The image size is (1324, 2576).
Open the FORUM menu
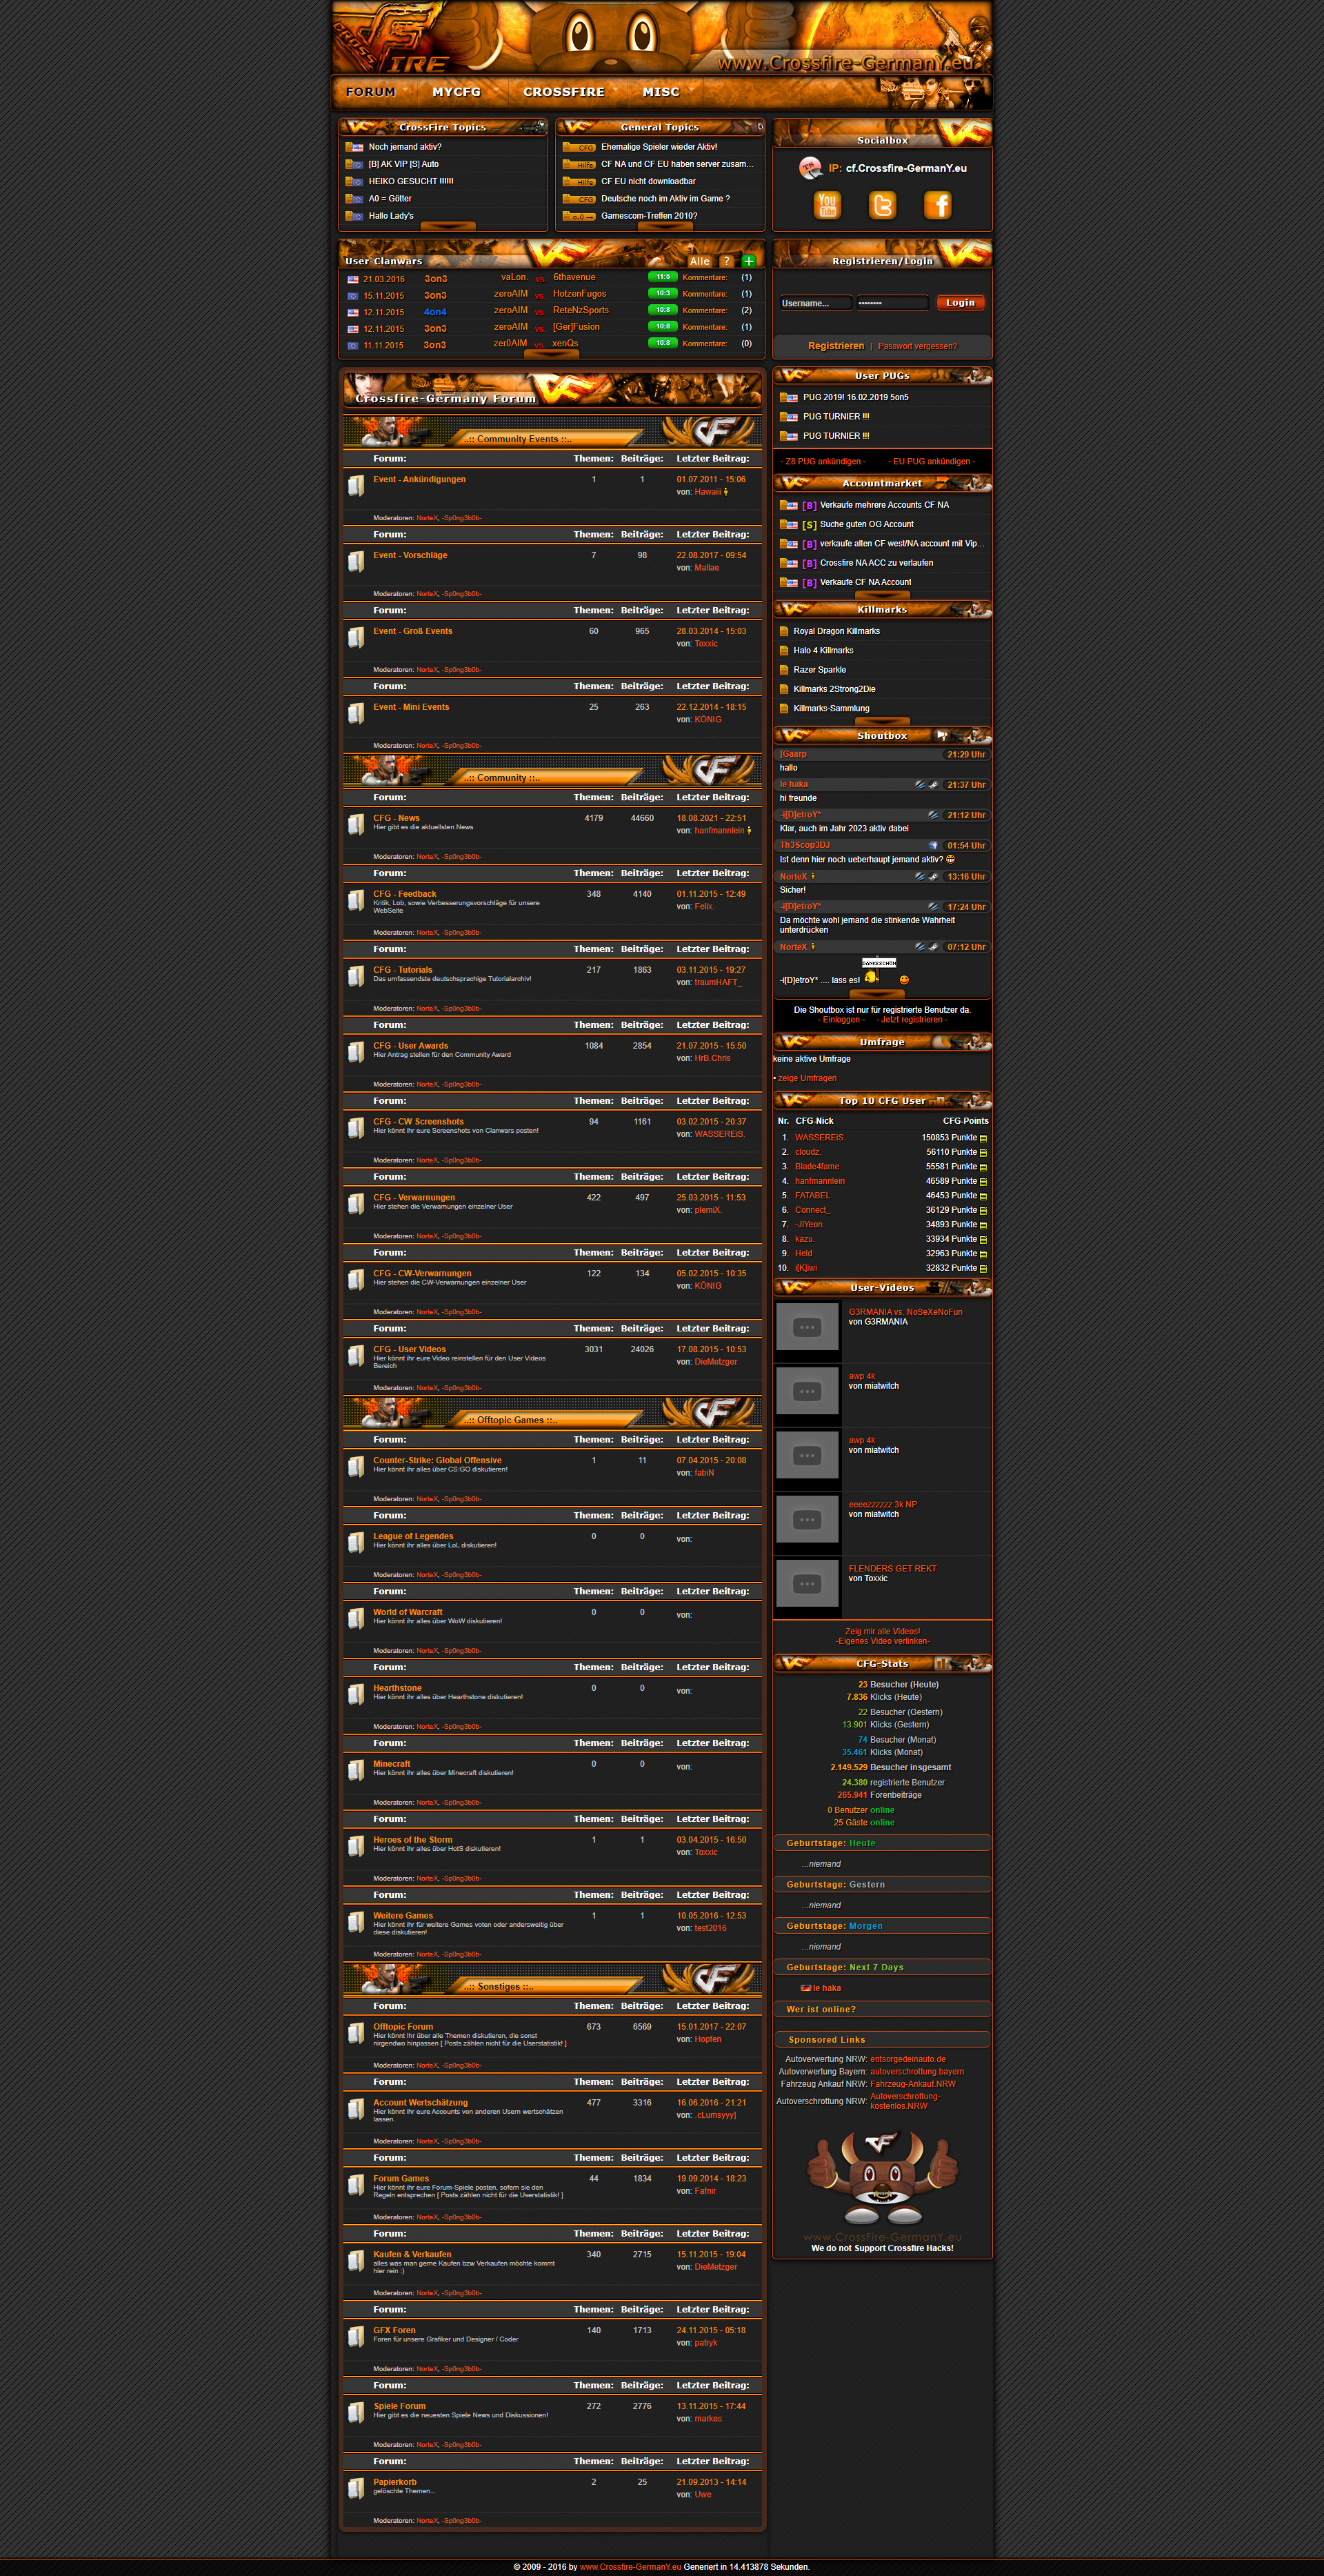(371, 92)
